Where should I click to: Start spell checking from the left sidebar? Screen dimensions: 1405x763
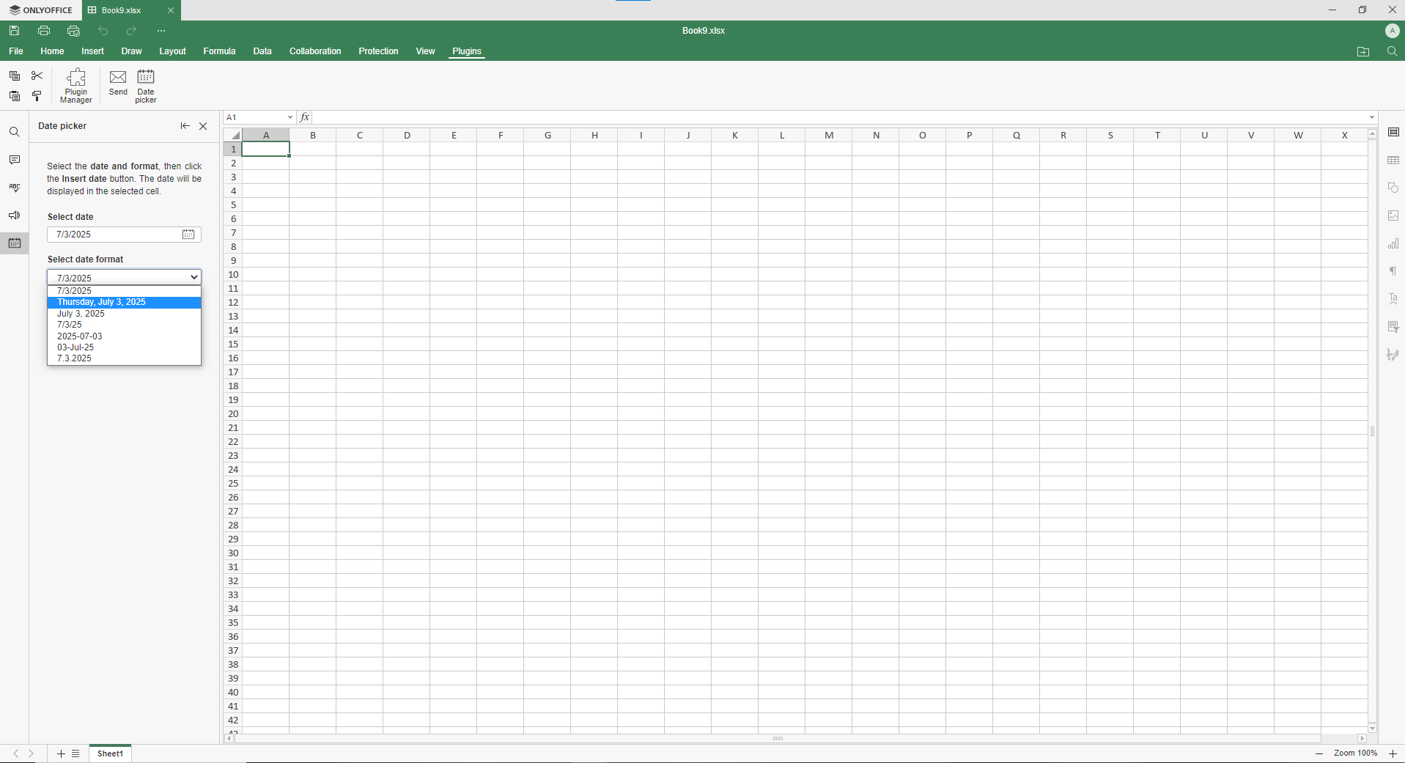[14, 187]
